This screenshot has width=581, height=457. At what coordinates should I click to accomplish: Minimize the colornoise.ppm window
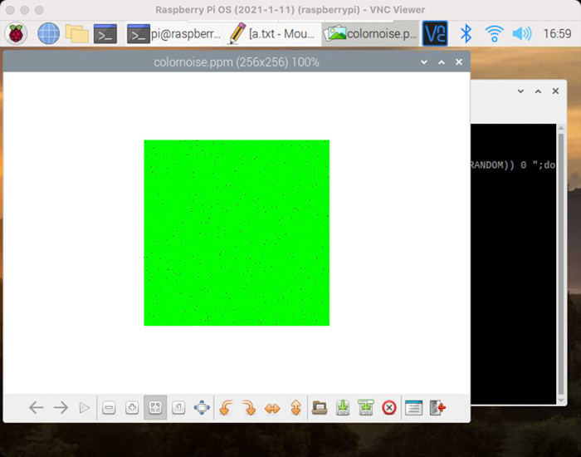[x=424, y=62]
